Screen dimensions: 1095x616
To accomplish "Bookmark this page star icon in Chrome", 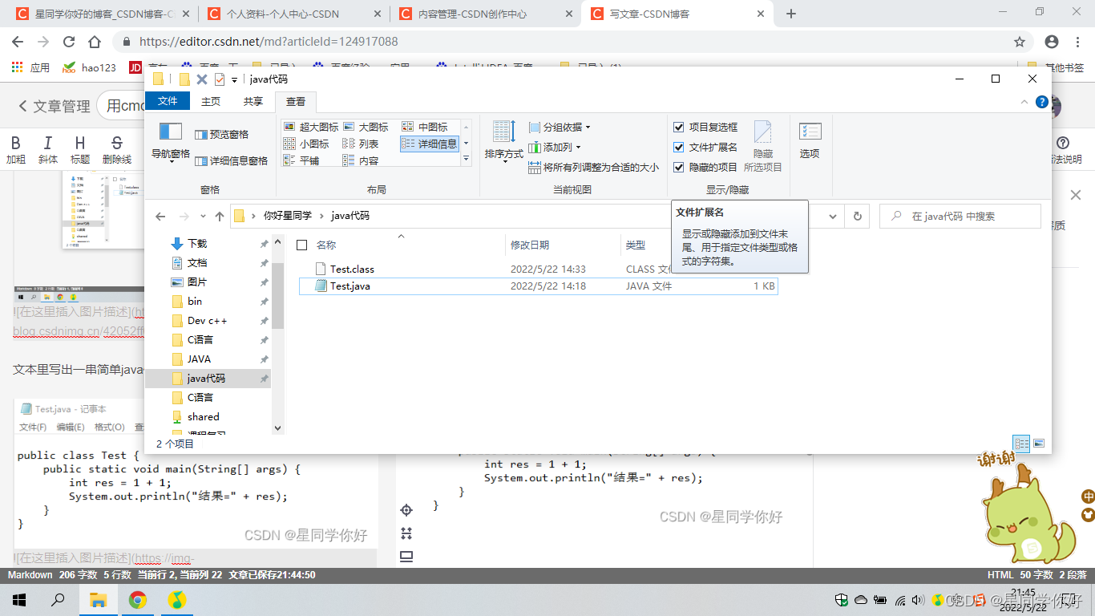I will pyautogui.click(x=1020, y=42).
